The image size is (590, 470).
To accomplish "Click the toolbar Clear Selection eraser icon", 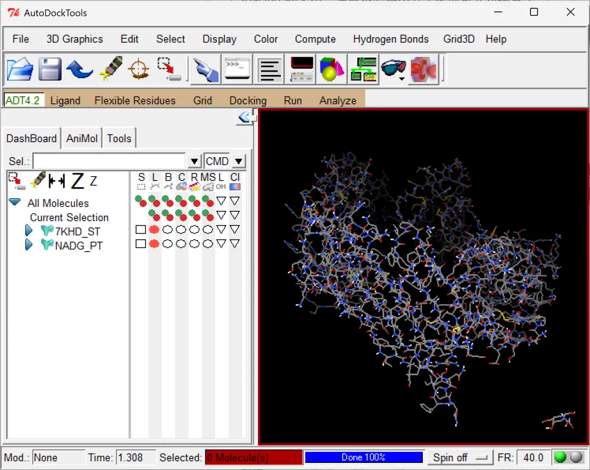I will tap(111, 68).
